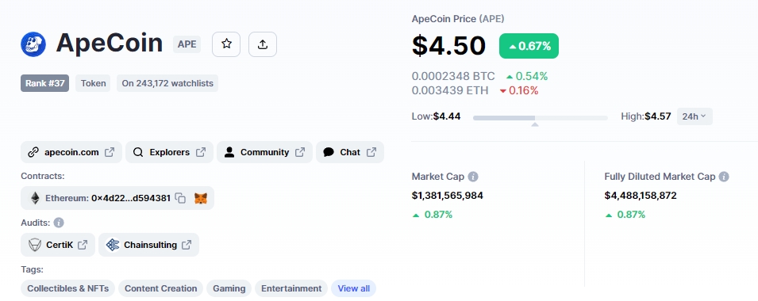Screen dimensions: 758x301
Task: Click the low-high price range slider
Action: click(x=540, y=118)
